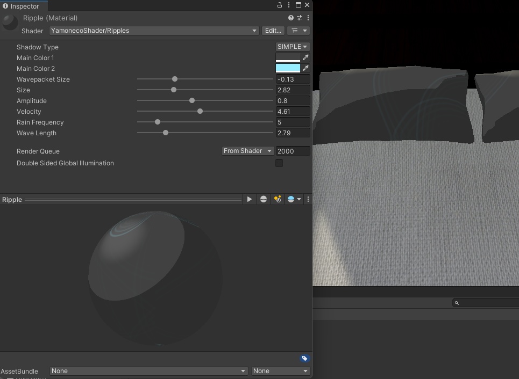
Task: Open the YamonecoShader/Ripples shader dropdown
Action: pos(154,31)
